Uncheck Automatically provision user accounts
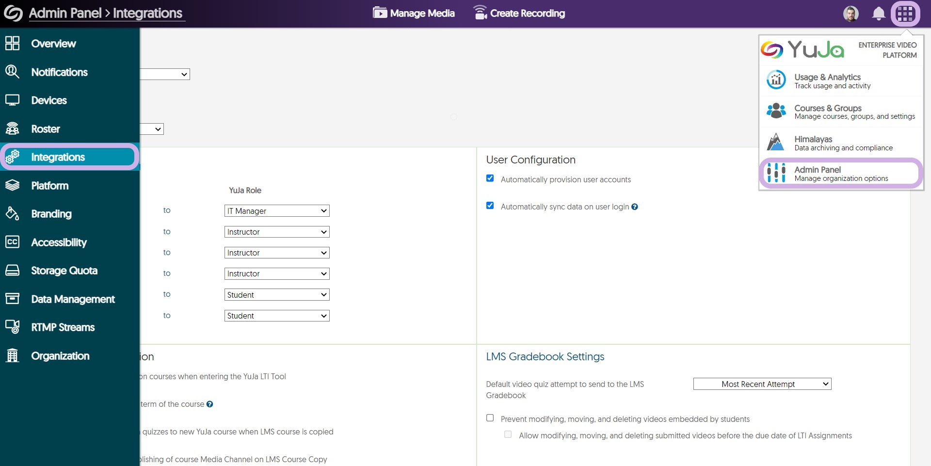 pos(490,178)
